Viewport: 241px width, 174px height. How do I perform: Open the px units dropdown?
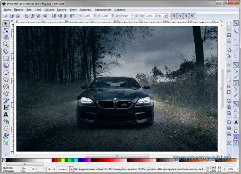(166, 16)
